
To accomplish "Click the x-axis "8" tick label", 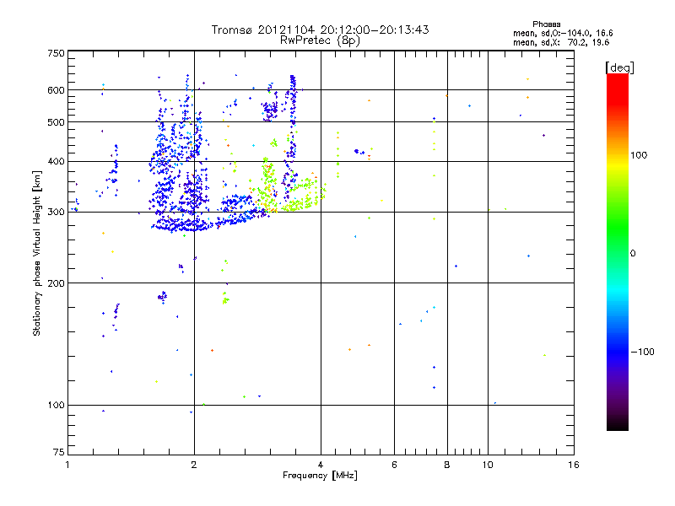I will pyautogui.click(x=447, y=465).
